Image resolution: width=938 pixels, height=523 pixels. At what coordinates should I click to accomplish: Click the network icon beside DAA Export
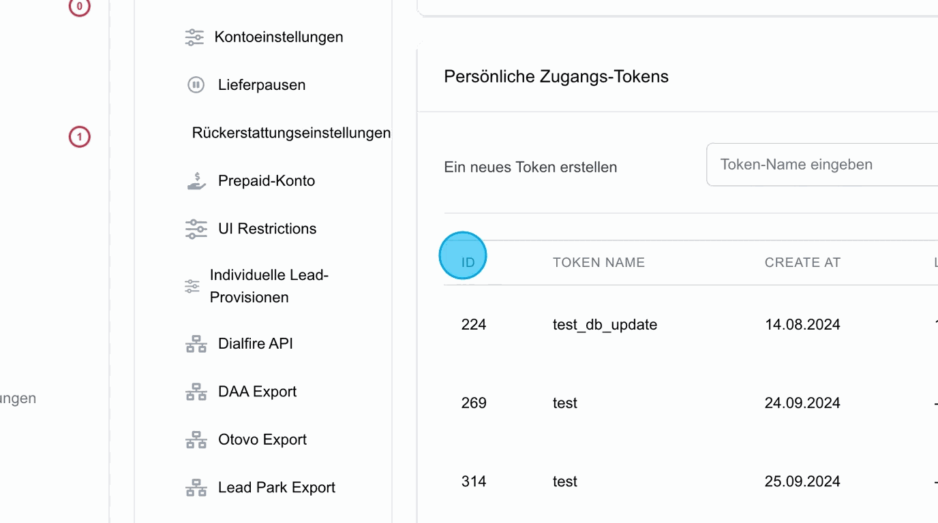point(196,392)
